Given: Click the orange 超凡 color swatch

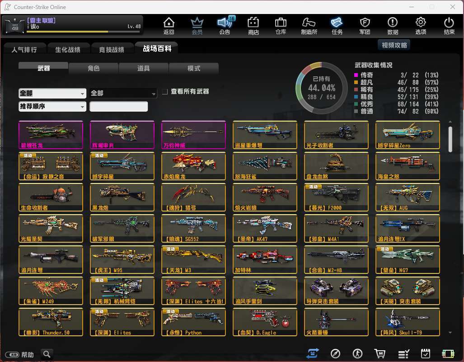Looking at the screenshot, I should point(356,82).
